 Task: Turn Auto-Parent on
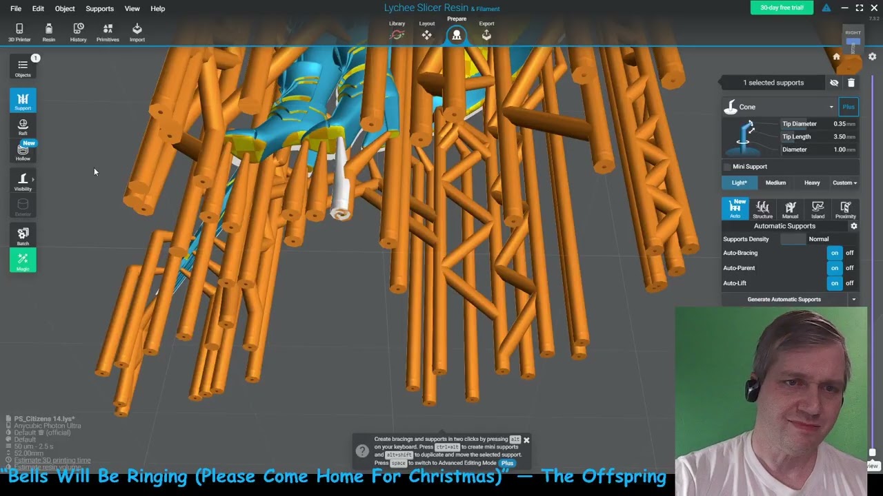(x=835, y=268)
